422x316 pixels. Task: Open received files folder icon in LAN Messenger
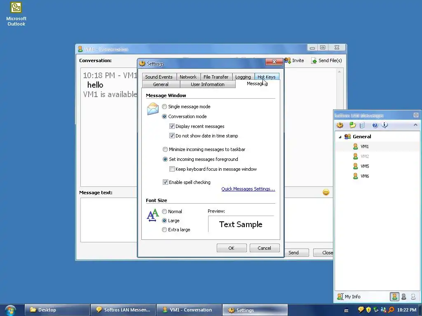point(353,125)
